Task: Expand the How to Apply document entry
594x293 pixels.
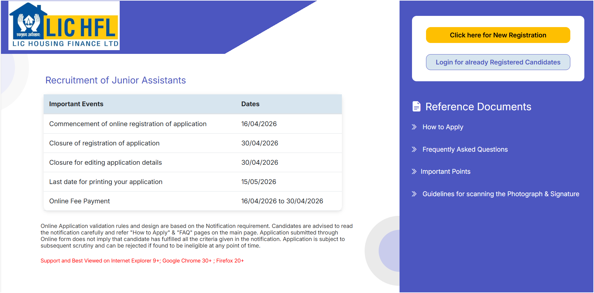Action: 443,127
